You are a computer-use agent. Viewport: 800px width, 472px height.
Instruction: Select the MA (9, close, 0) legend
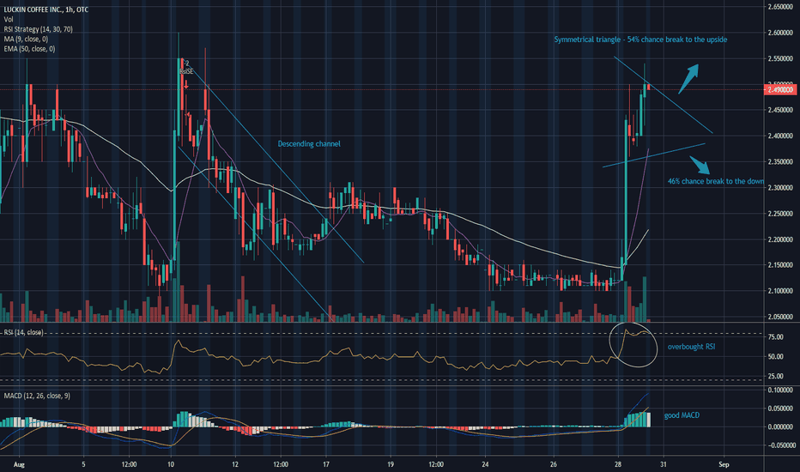point(26,39)
